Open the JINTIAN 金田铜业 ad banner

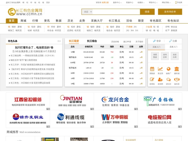pyautogui.click(x=72, y=101)
